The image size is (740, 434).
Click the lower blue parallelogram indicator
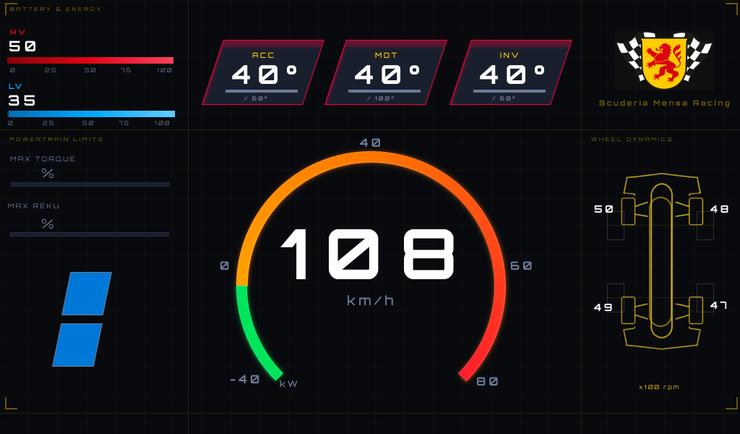77,345
